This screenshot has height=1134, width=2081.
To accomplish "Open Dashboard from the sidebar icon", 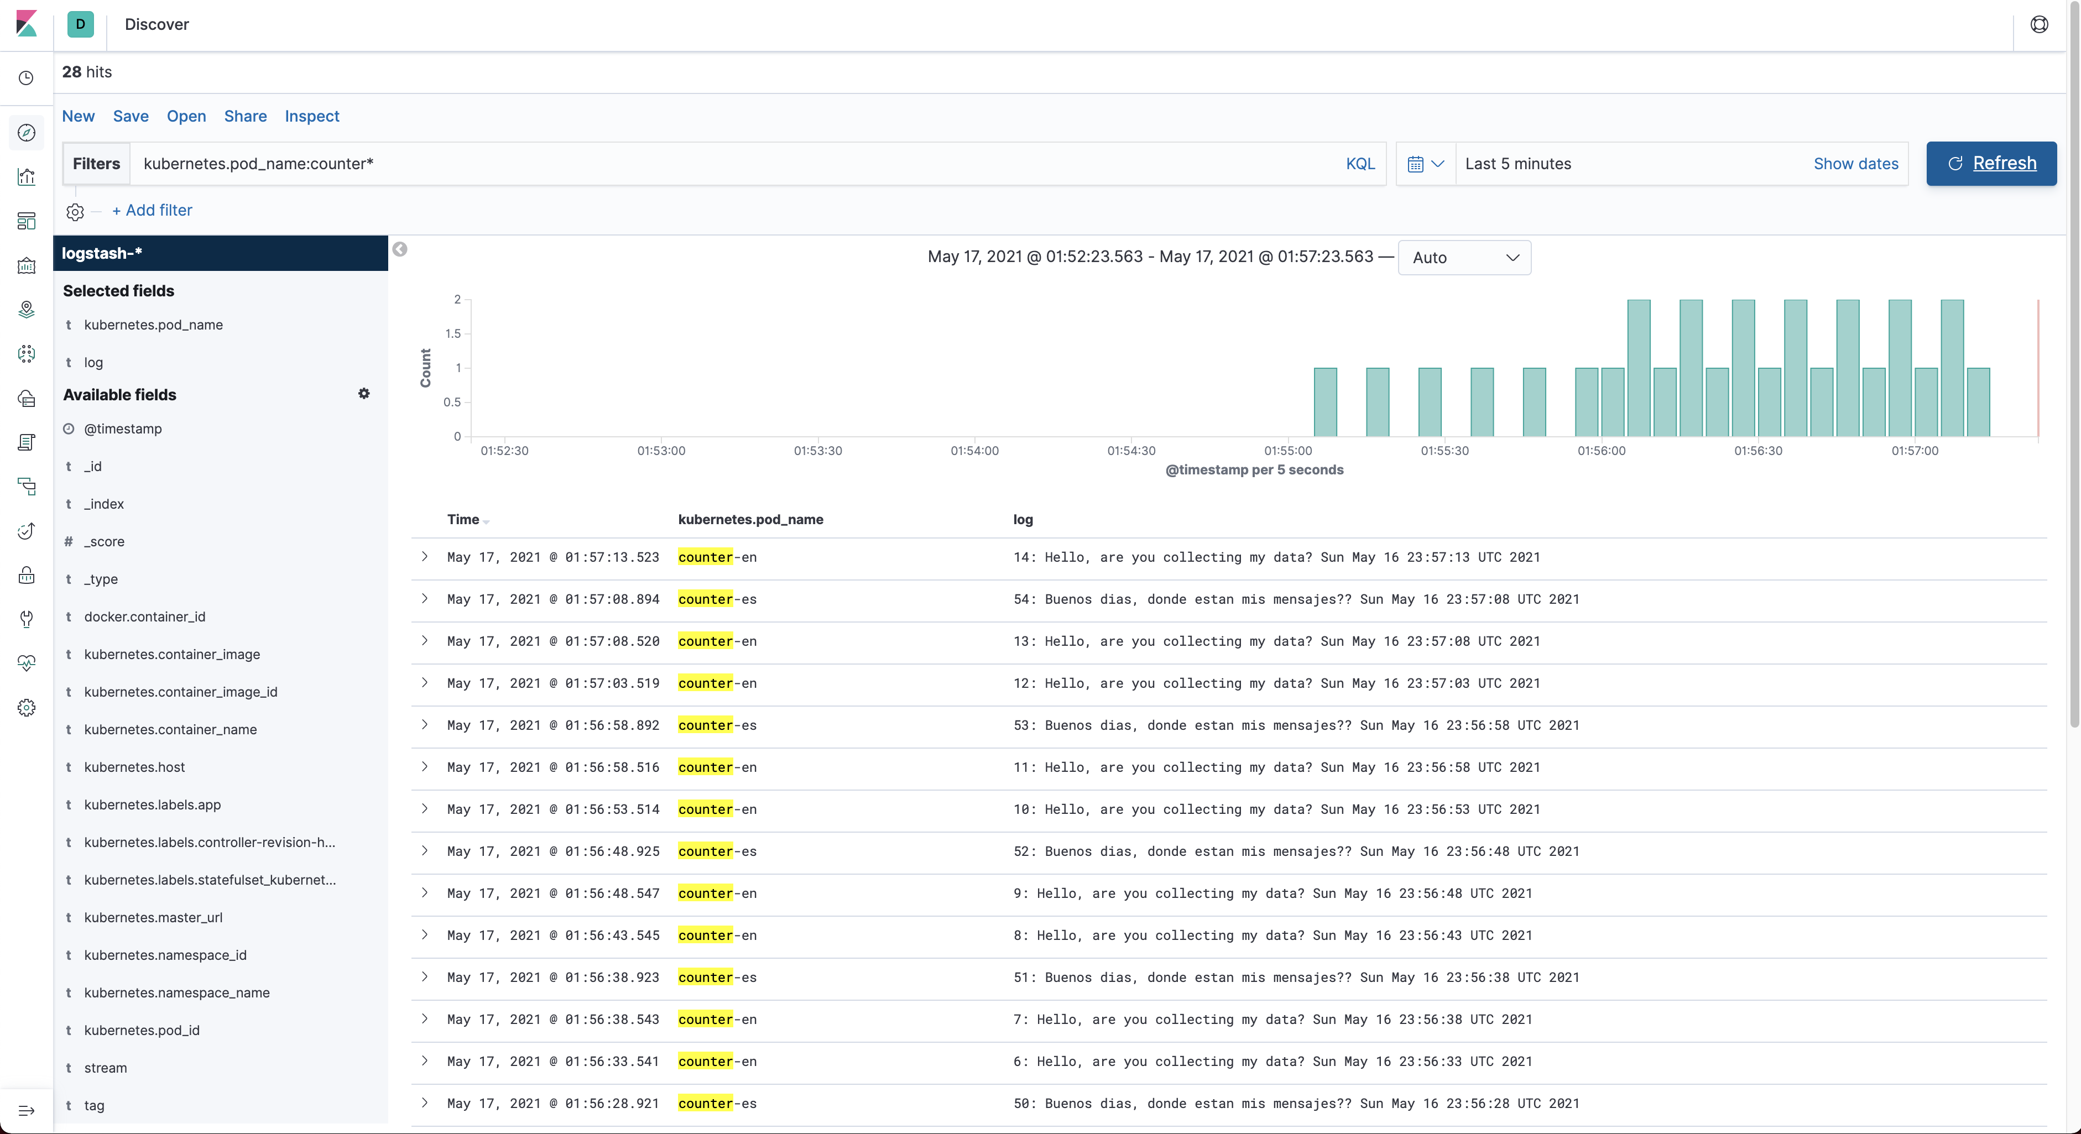I will click(x=26, y=221).
